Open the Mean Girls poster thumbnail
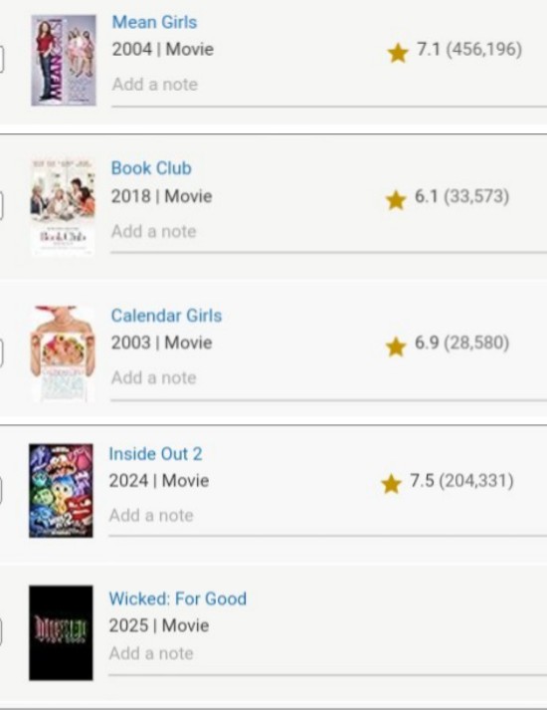The image size is (547, 710). [x=64, y=60]
